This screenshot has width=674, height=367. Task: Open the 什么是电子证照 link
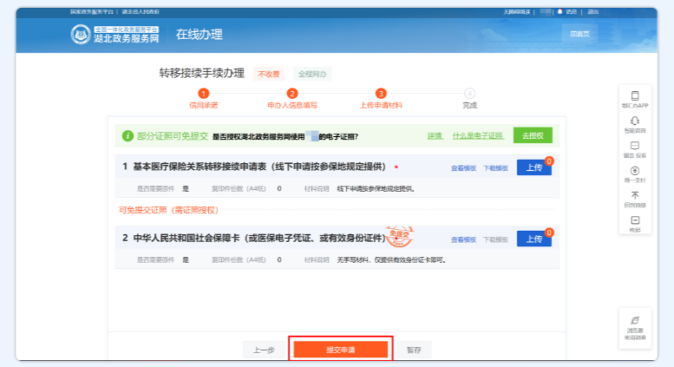[x=478, y=136]
